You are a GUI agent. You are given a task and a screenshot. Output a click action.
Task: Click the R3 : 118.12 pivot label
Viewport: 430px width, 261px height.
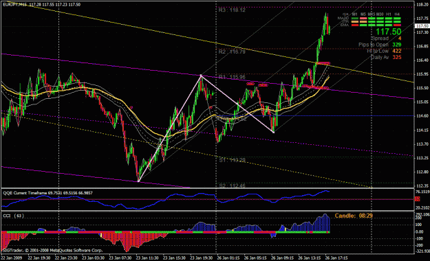[232, 10]
